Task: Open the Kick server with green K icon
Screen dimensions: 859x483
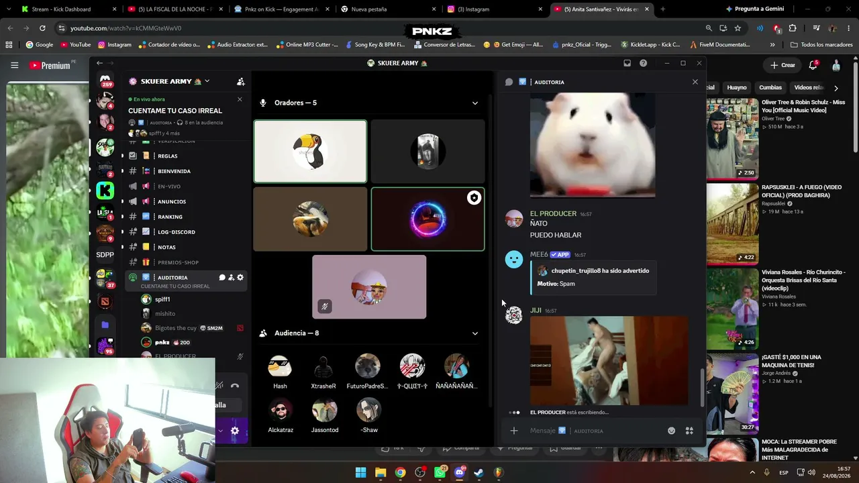Action: coord(105,191)
